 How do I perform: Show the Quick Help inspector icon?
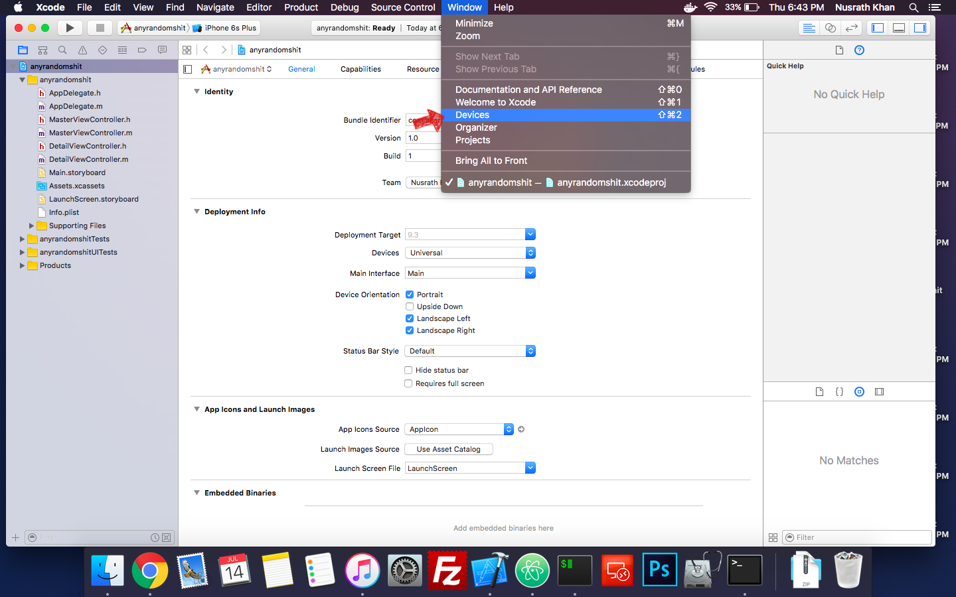coord(859,50)
